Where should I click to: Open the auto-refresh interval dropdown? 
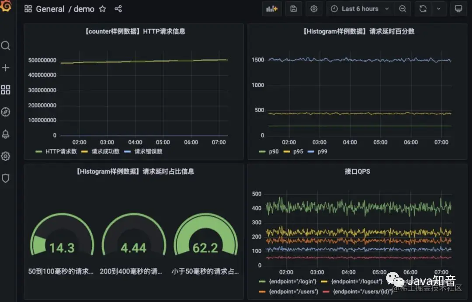[439, 9]
